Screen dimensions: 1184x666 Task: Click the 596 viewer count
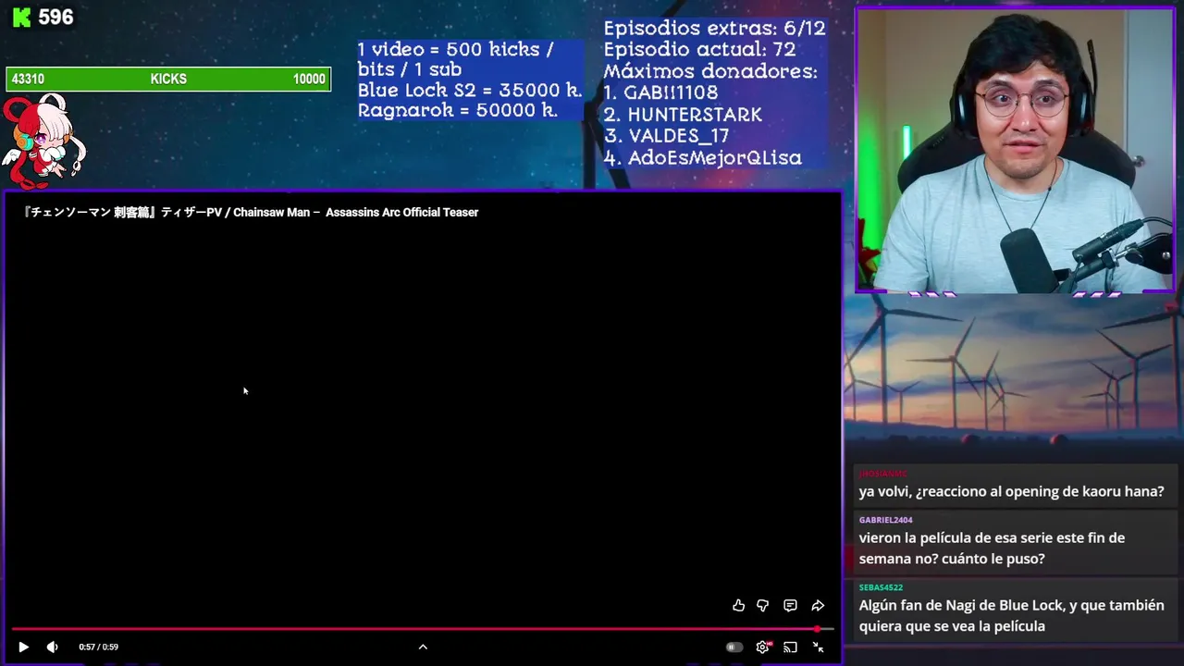[55, 18]
